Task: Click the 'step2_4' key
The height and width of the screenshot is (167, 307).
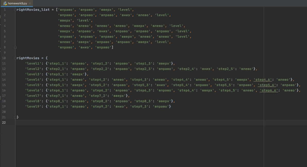Action: coord(187,69)
